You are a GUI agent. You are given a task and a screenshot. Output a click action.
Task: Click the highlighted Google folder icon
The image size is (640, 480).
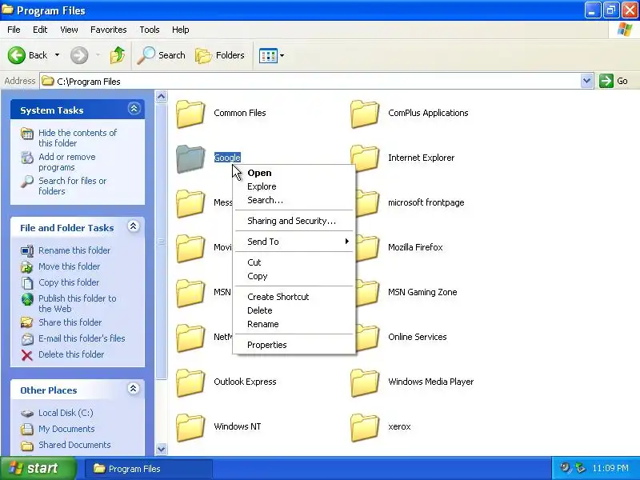pos(190,158)
